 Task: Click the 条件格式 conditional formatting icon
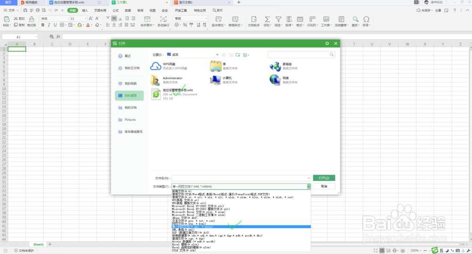pyautogui.click(x=219, y=19)
